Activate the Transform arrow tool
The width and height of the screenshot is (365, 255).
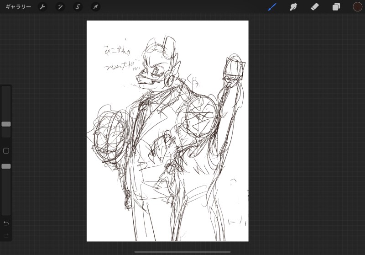[95, 7]
